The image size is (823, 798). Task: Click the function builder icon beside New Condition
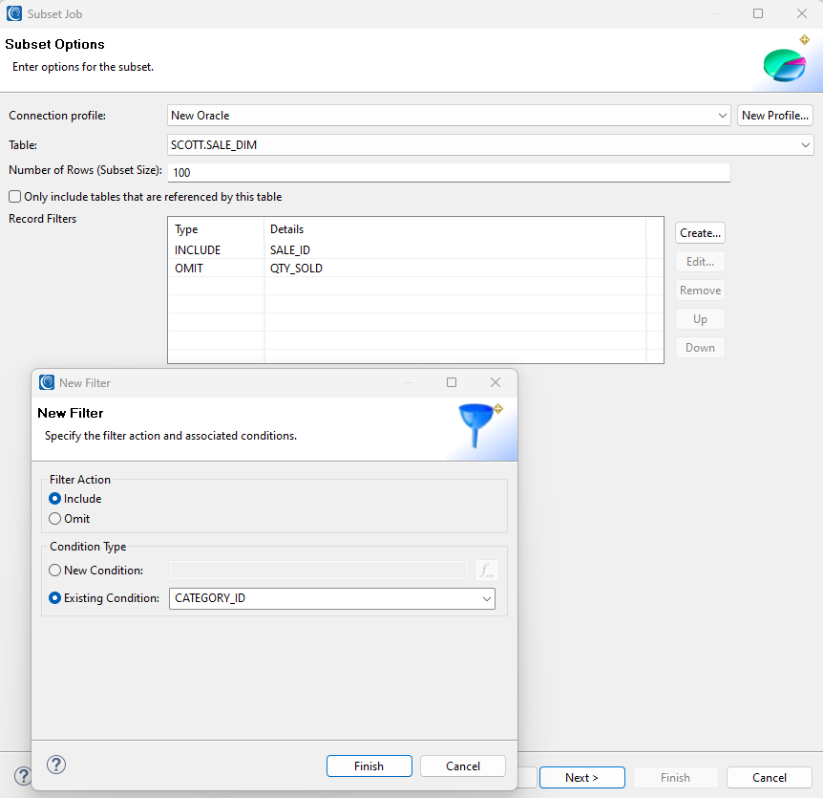pos(487,571)
